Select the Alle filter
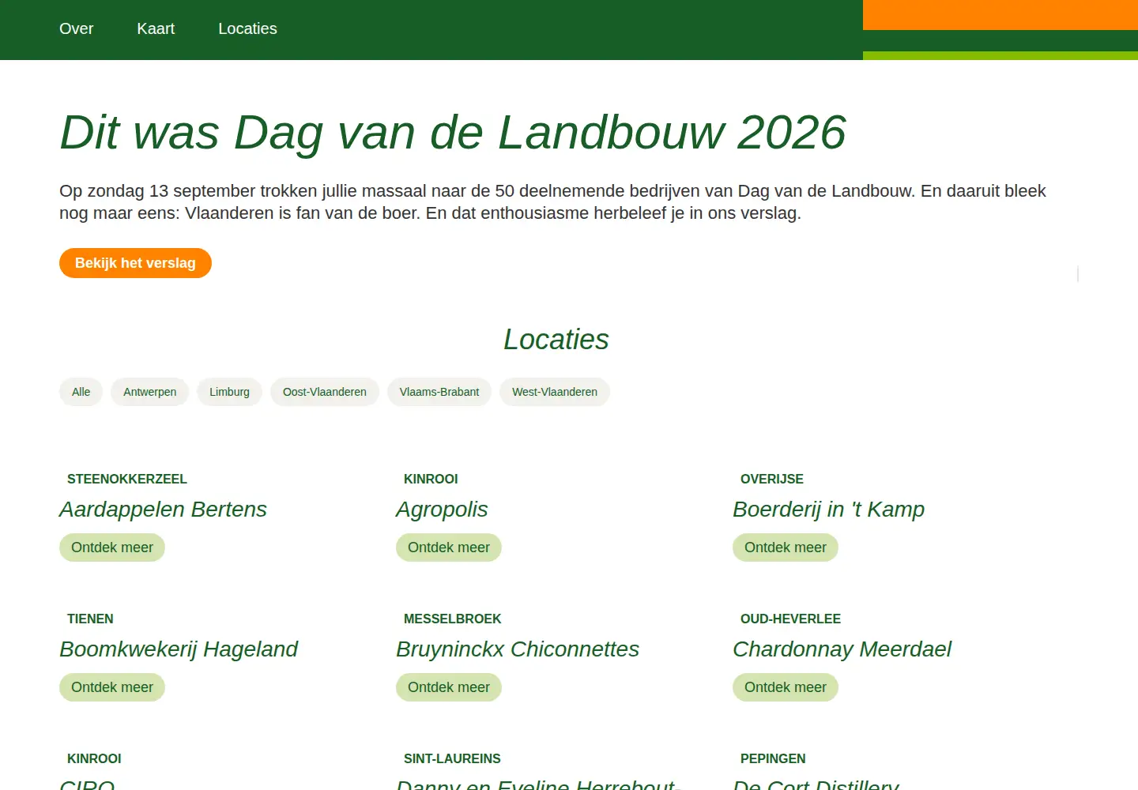Screen dimensions: 1138x790 81,392
